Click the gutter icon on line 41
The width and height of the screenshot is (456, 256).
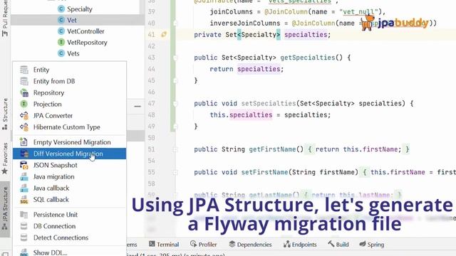pyautogui.click(x=164, y=35)
